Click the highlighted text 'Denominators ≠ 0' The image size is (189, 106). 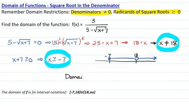[91, 12]
